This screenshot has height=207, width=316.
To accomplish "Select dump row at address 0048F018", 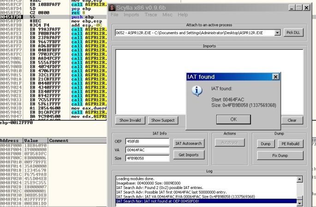I will [x=54, y=170].
